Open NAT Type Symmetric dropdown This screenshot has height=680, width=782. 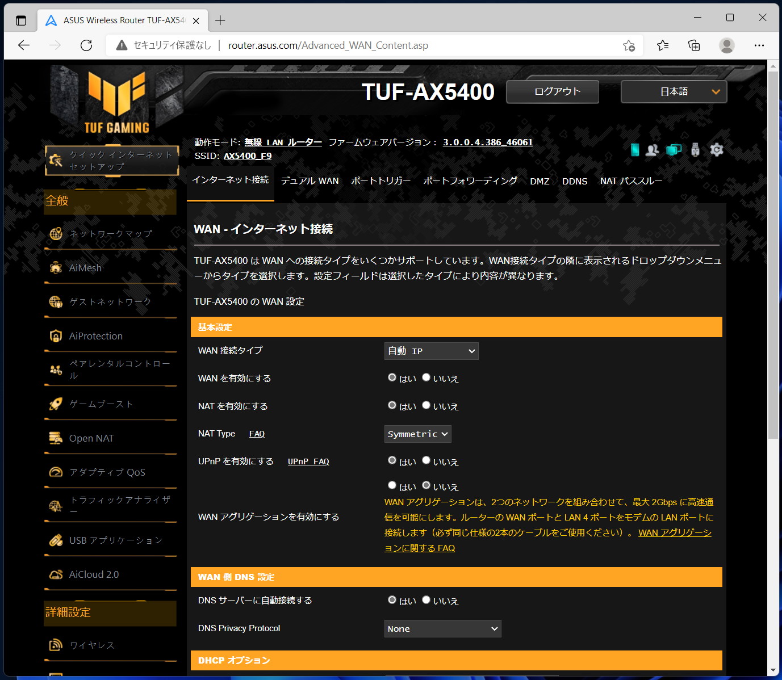click(x=418, y=434)
